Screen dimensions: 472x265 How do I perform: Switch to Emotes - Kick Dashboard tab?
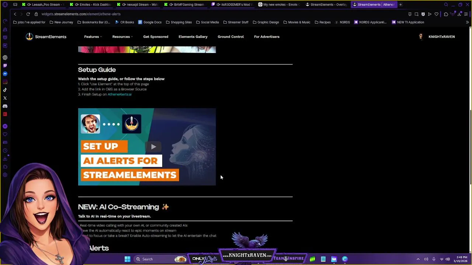click(90, 4)
